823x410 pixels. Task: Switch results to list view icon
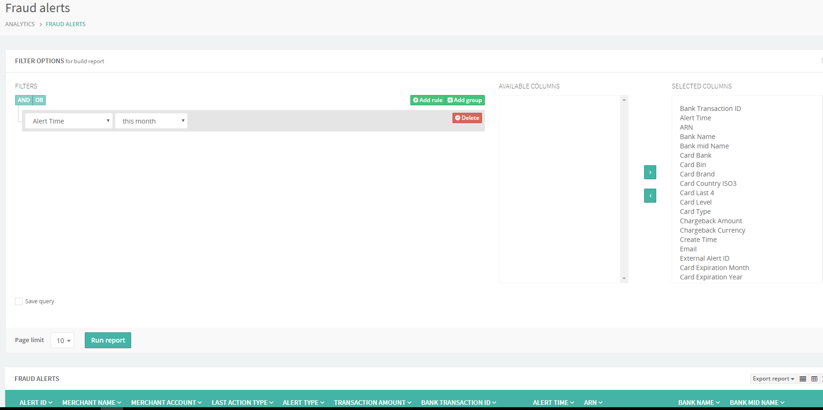coord(803,379)
